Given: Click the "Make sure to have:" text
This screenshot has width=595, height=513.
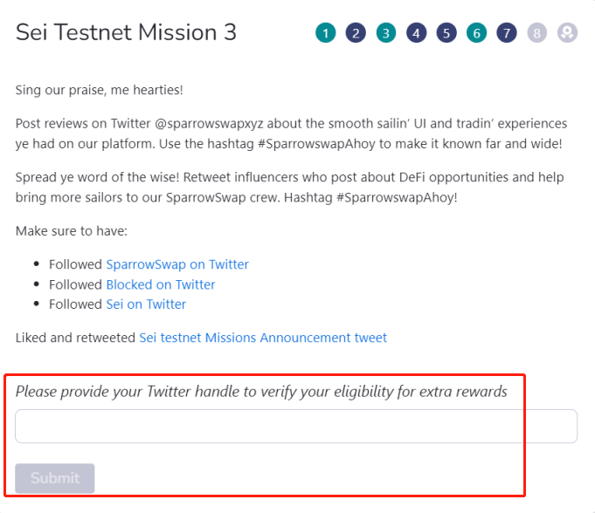Looking at the screenshot, I should (x=72, y=231).
